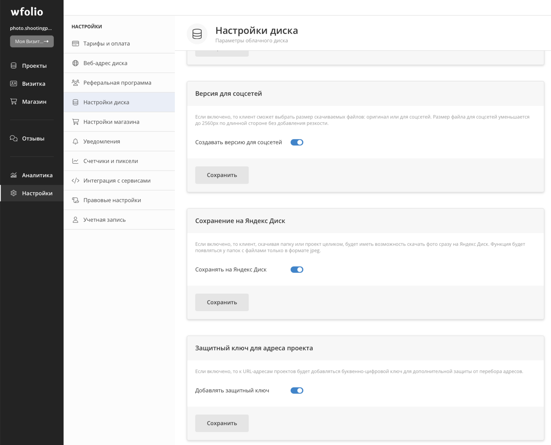Open Реферальная программа settings section
Image resolution: width=551 pixels, height=445 pixels.
[x=117, y=83]
